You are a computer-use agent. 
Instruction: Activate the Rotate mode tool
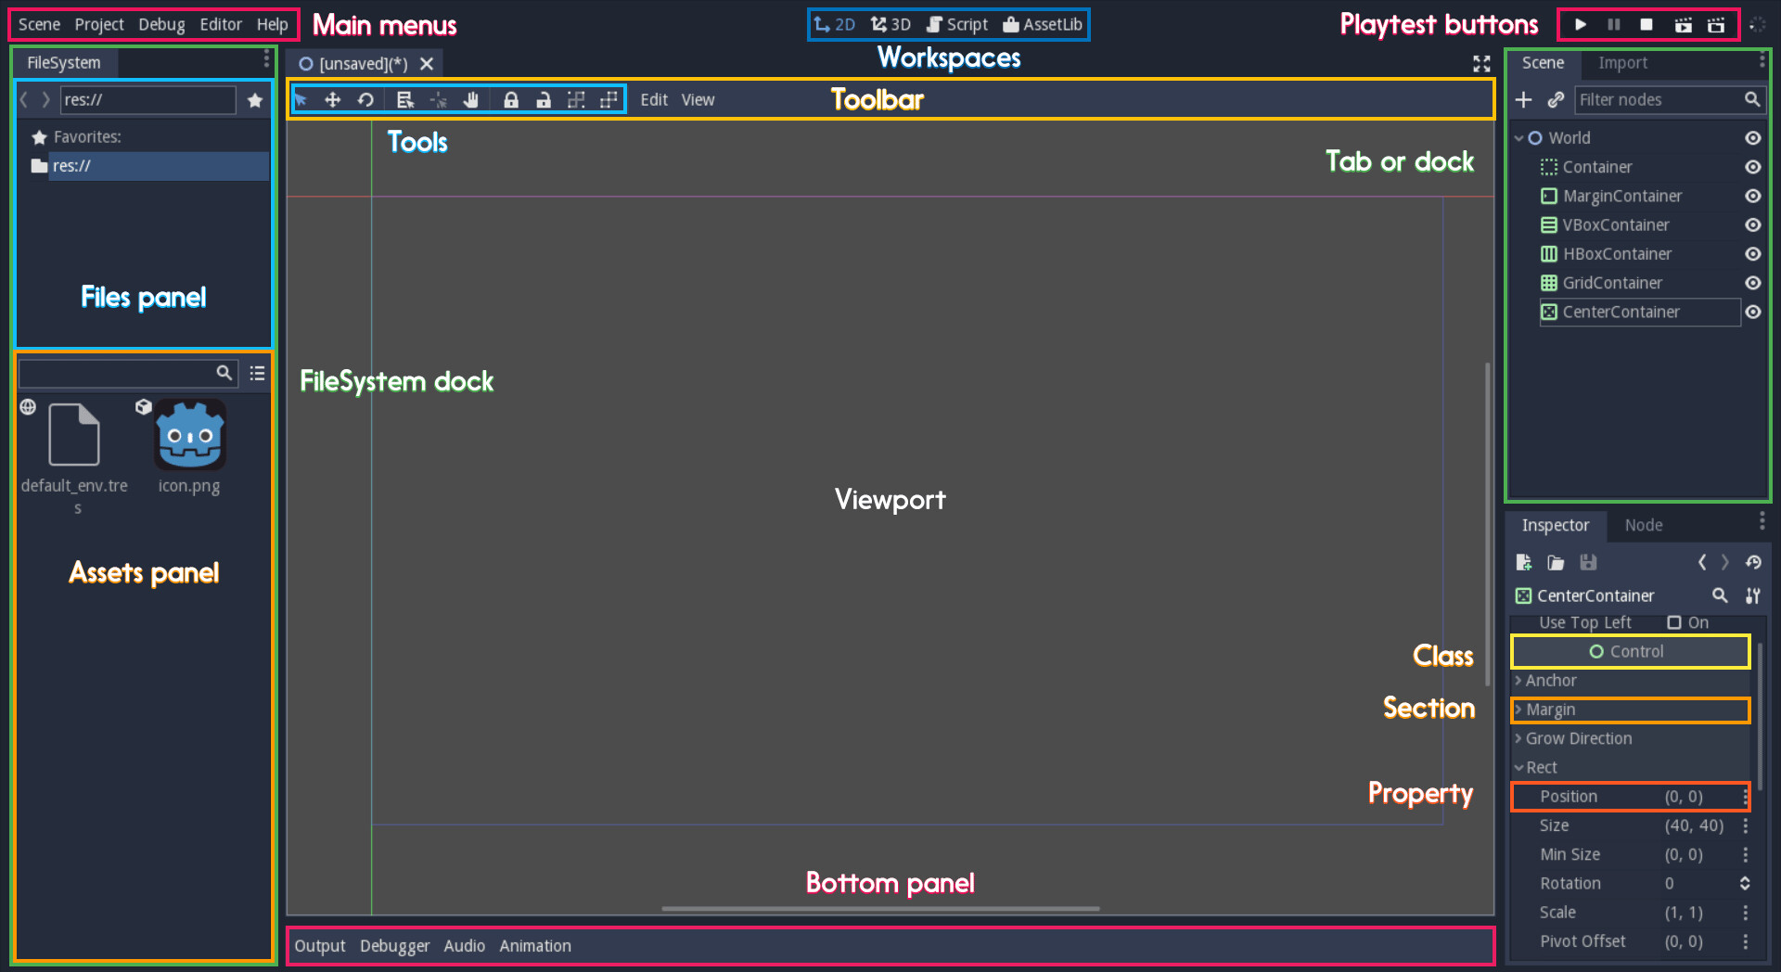tap(365, 99)
